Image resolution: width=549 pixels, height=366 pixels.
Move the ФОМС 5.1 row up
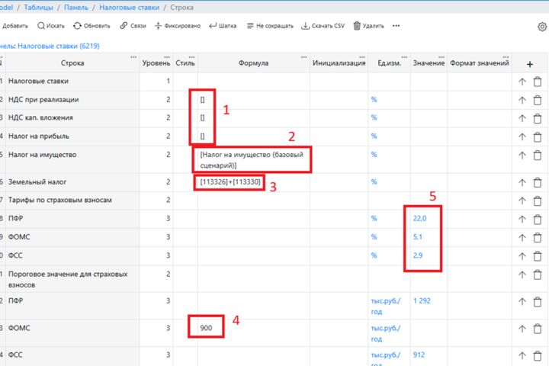point(522,238)
